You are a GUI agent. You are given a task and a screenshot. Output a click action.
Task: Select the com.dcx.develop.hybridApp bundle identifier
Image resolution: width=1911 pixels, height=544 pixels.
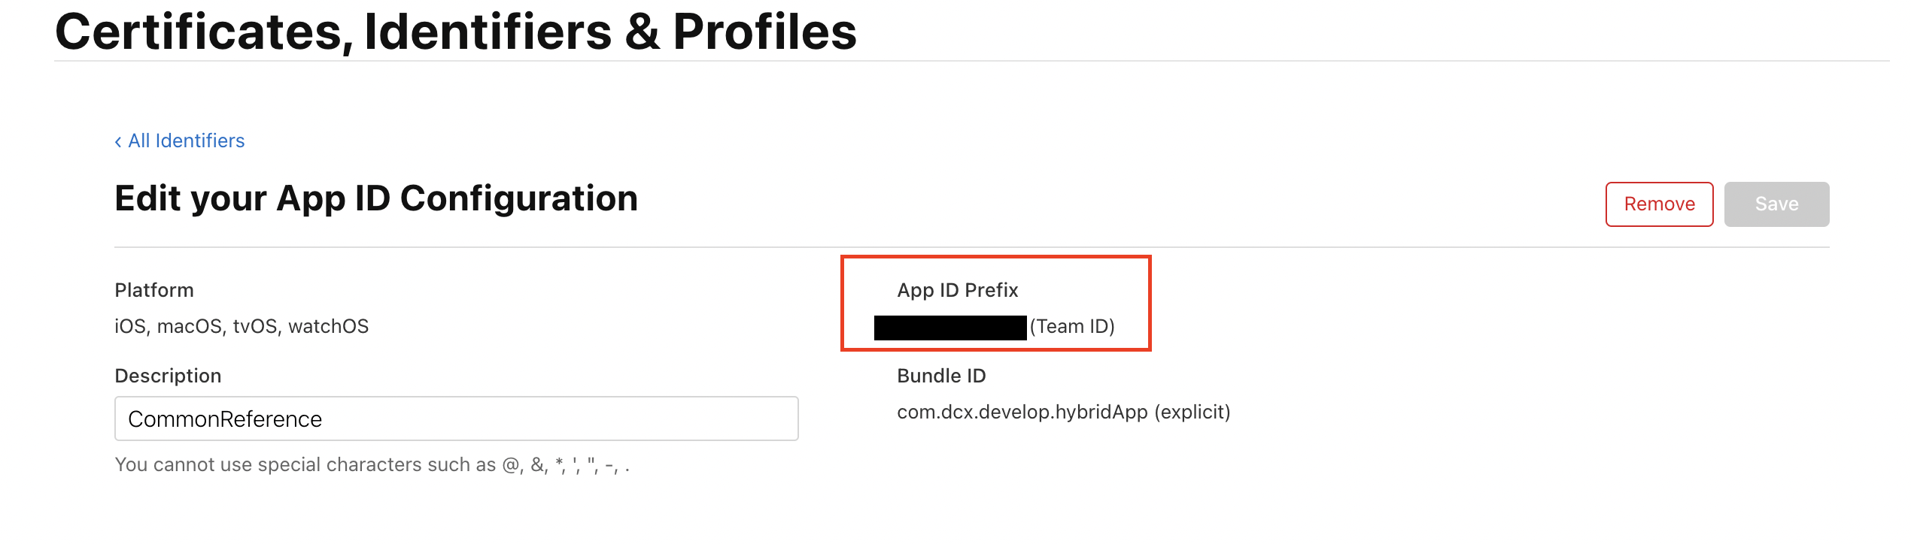click(1022, 413)
